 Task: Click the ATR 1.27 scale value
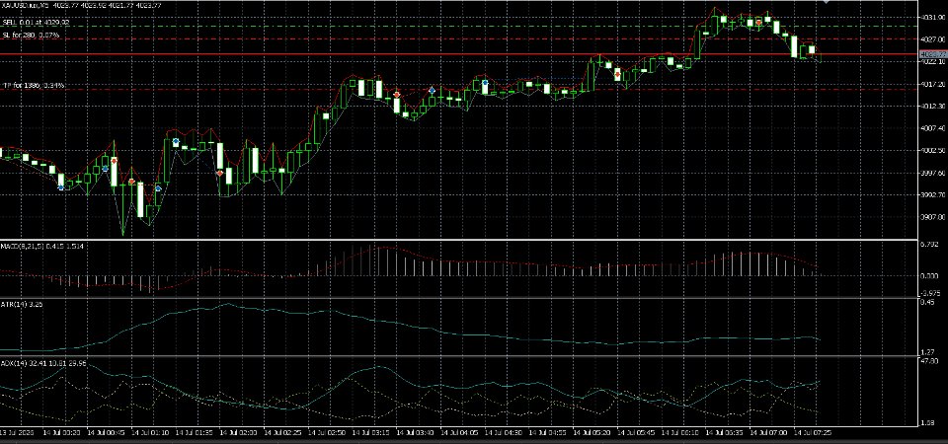pos(929,351)
